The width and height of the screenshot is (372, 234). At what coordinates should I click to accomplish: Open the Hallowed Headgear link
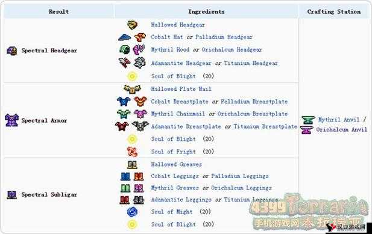click(178, 25)
